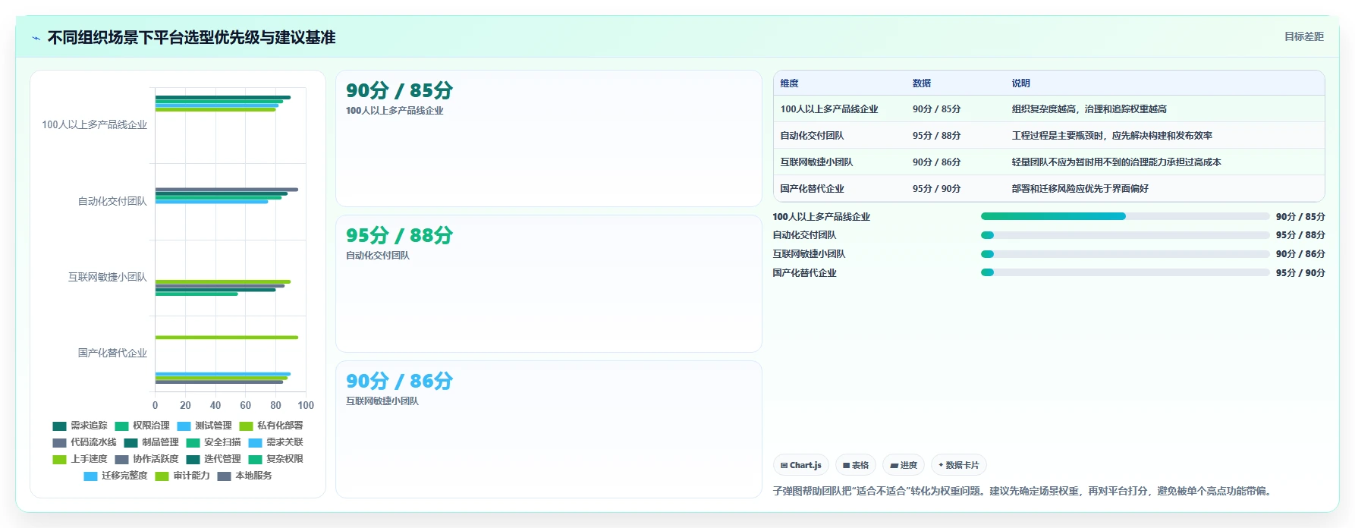This screenshot has height=528, width=1355.
Task: Open the 90分 / 85分 data card
Action: coord(549,139)
